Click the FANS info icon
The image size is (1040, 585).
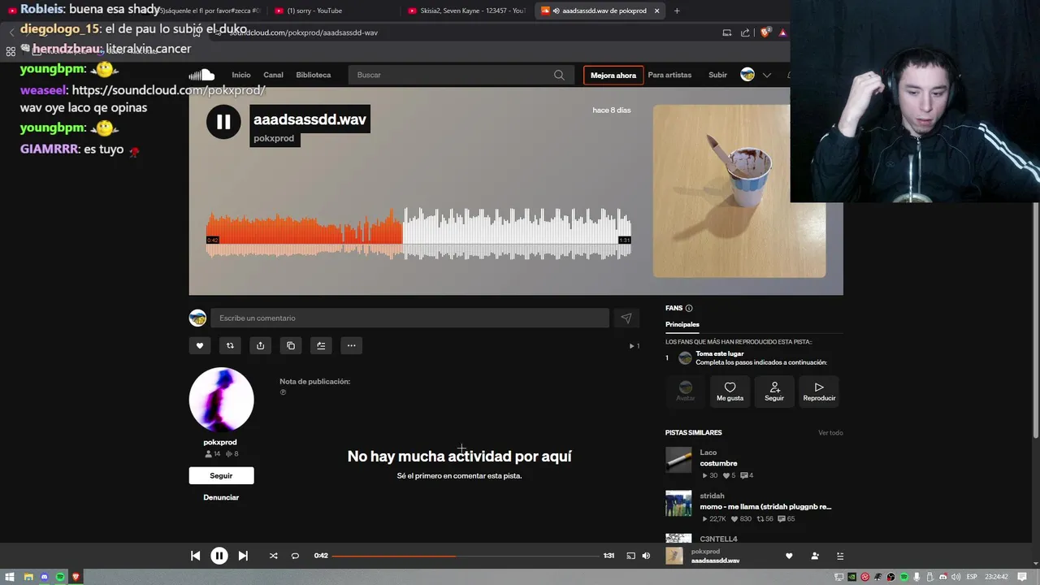pos(689,308)
